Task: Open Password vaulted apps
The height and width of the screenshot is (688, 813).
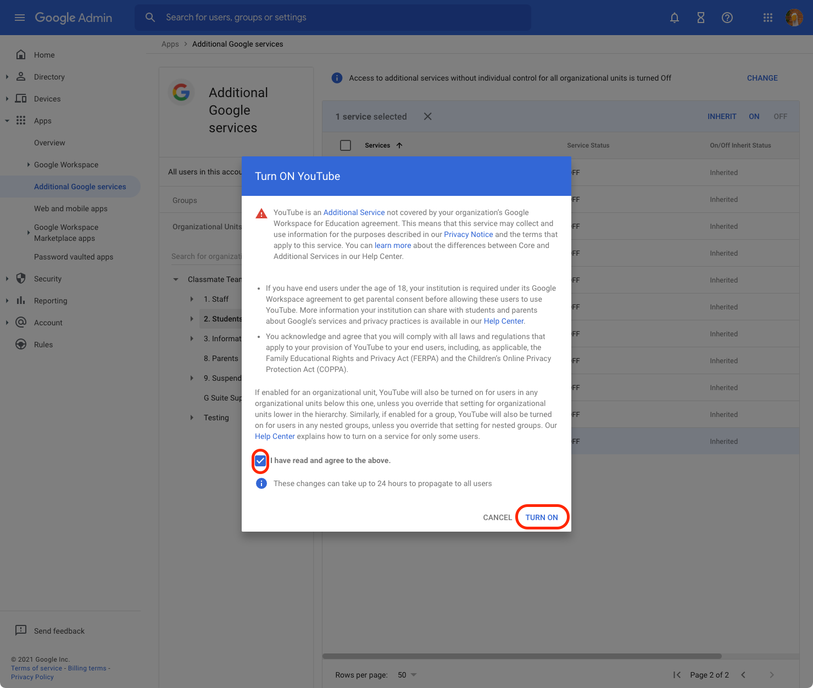Action: (74, 257)
